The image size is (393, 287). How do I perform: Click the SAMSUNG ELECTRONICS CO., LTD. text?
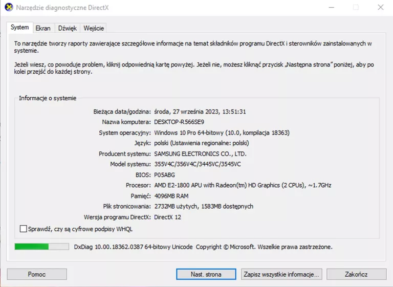coord(200,153)
